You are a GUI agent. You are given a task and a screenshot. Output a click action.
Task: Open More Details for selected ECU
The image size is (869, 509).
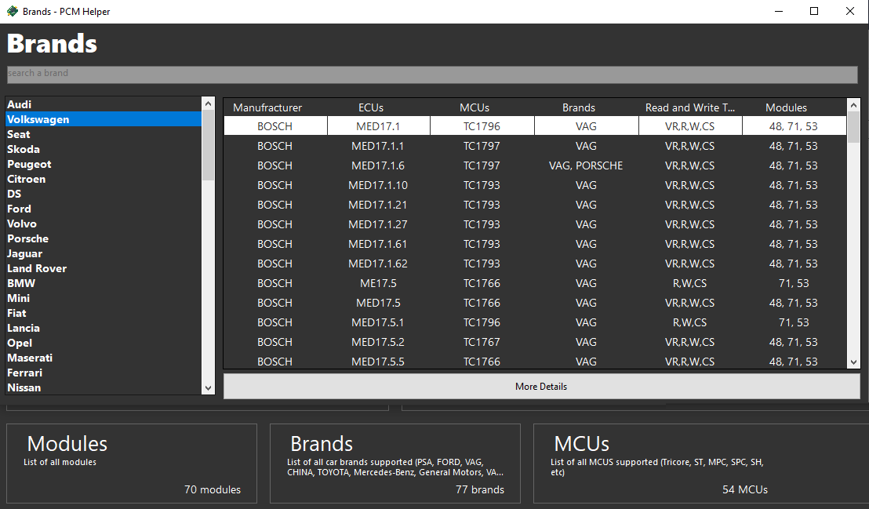pyautogui.click(x=541, y=387)
